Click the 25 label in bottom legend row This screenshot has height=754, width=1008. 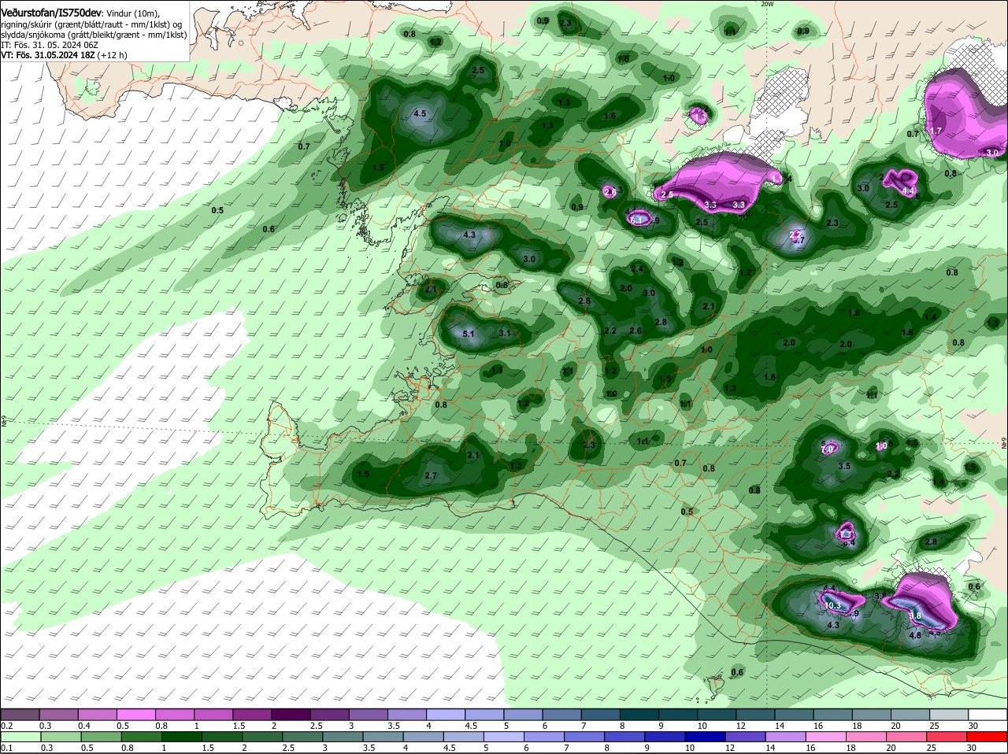[933, 748]
